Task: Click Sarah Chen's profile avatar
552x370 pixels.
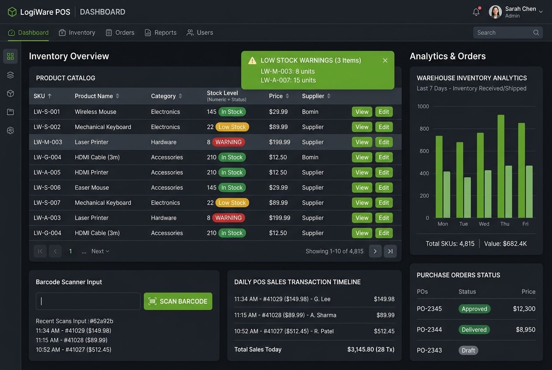Action: coord(495,12)
